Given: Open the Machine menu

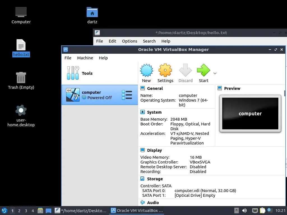Looking at the screenshot, I should point(85,58).
